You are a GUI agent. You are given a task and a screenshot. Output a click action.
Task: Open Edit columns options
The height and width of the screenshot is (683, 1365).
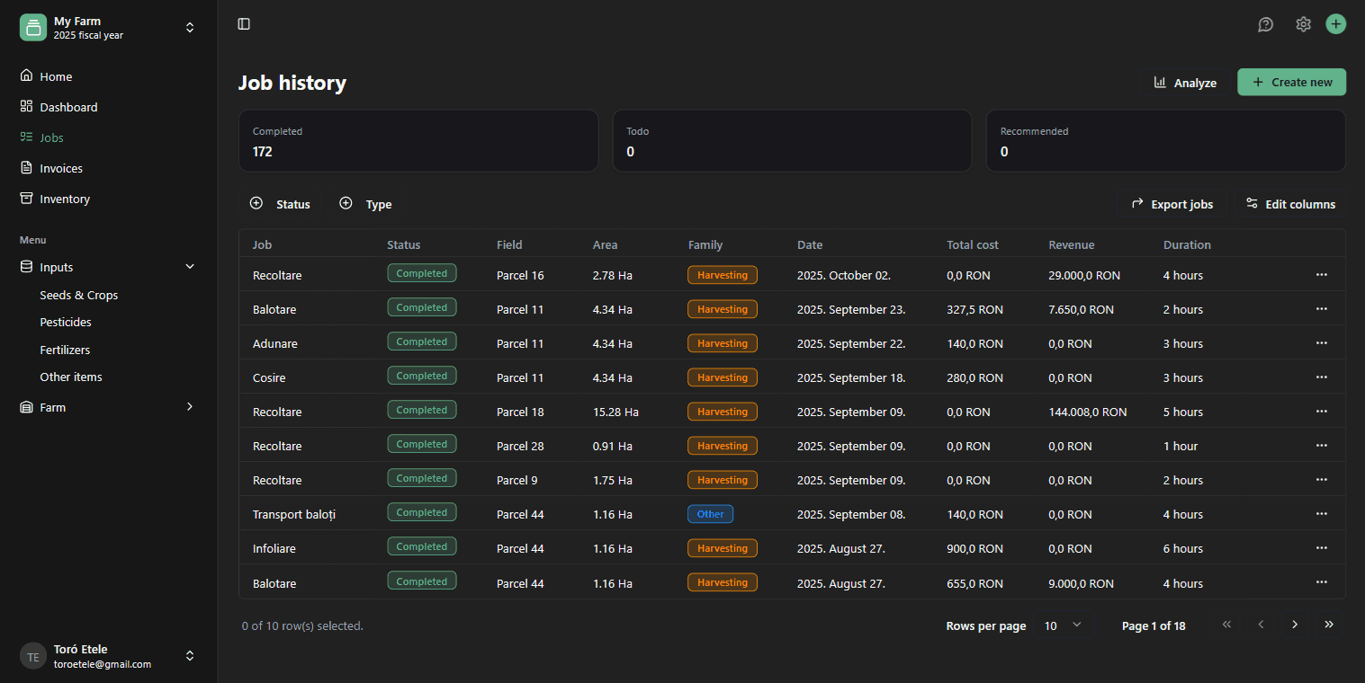[1289, 204]
